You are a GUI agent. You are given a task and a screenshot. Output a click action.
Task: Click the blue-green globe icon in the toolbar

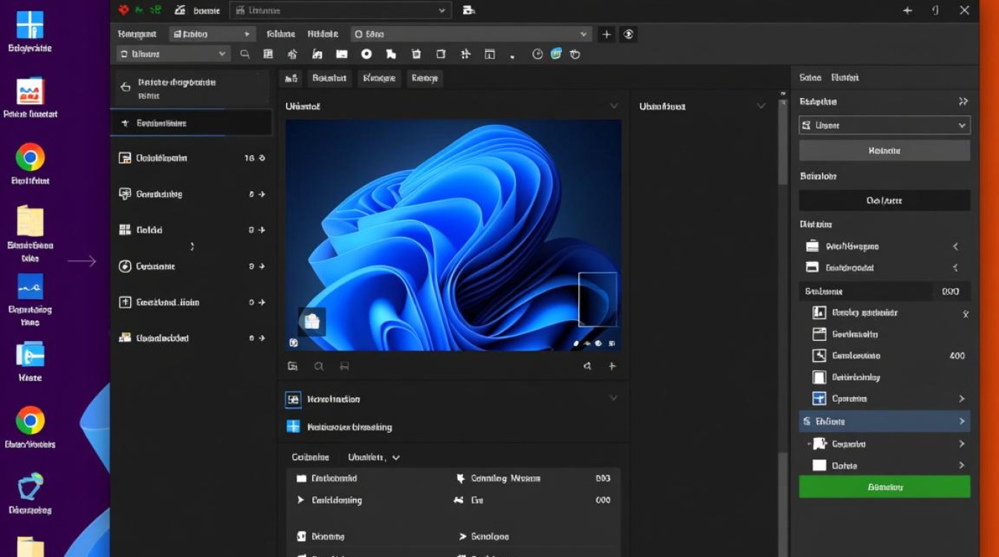tap(556, 54)
